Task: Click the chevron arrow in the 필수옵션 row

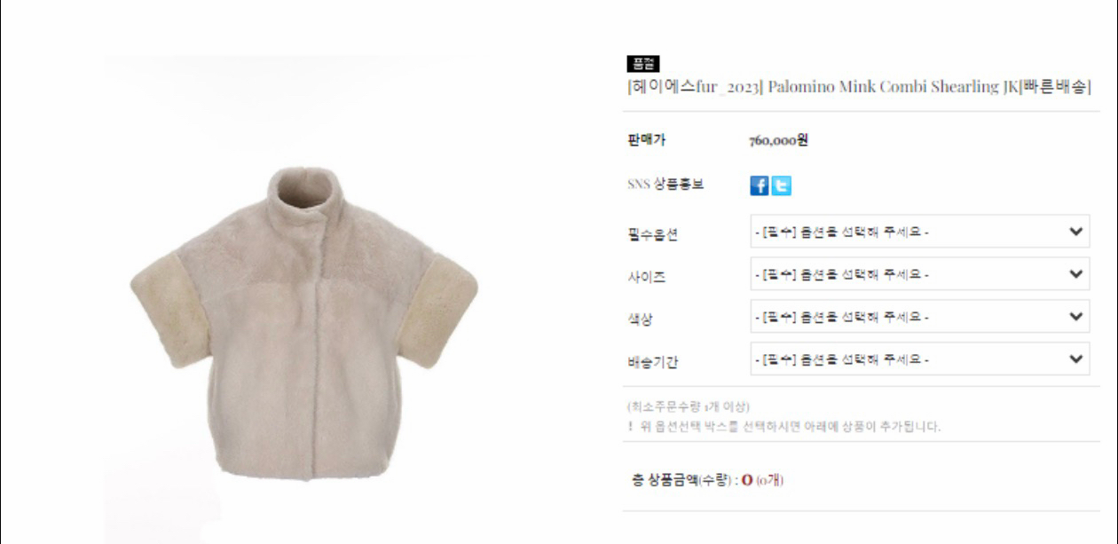Action: (x=1077, y=232)
